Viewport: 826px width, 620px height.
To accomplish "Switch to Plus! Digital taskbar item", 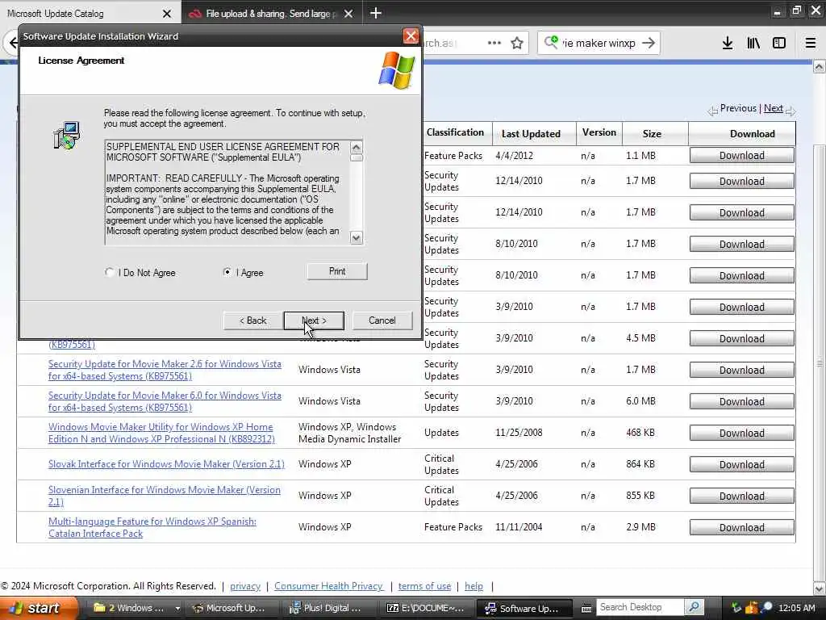I will pyautogui.click(x=327, y=608).
